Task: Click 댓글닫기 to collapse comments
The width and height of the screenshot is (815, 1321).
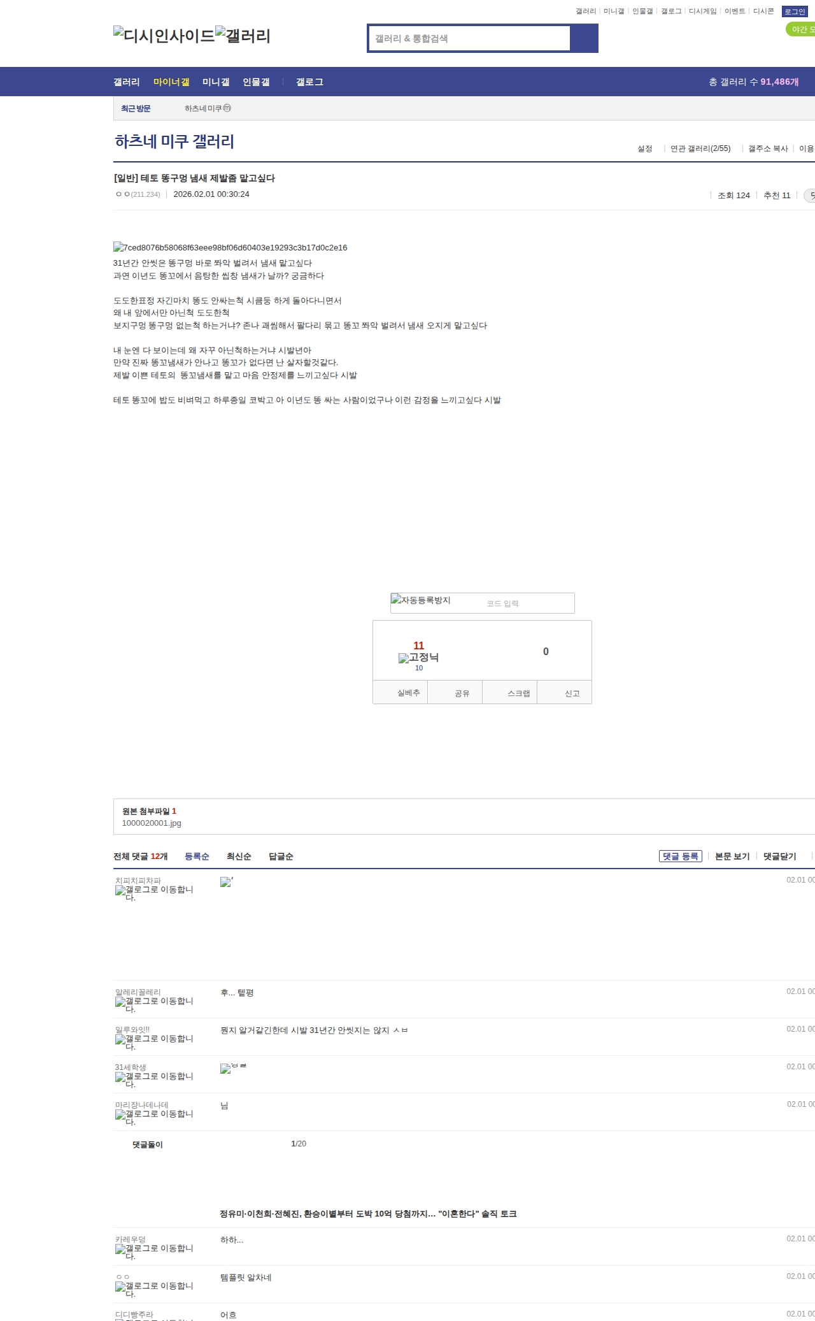Action: coord(780,856)
